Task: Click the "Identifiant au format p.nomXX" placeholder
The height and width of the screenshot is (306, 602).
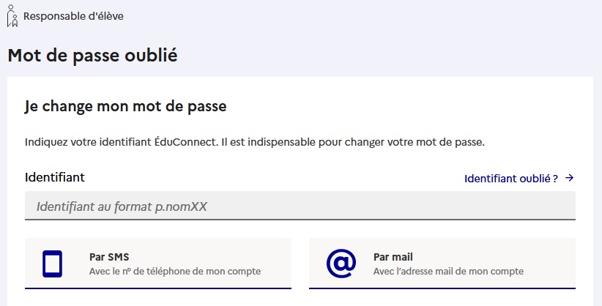Action: [122, 206]
